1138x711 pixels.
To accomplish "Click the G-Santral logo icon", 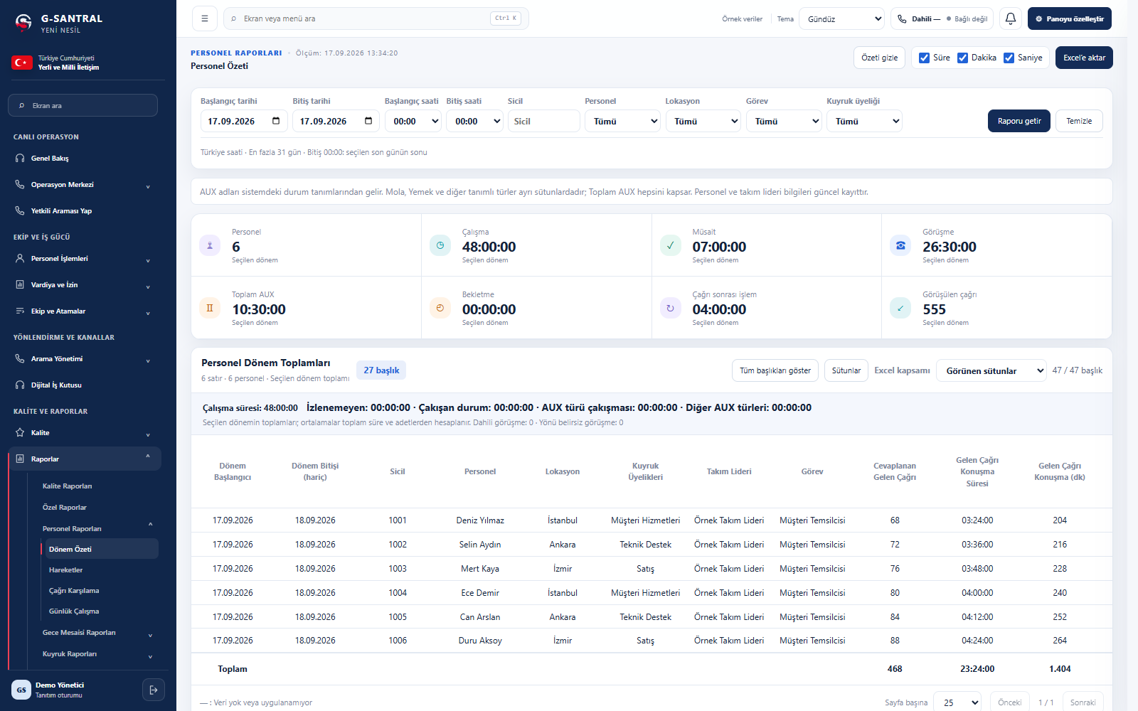I will [23, 23].
